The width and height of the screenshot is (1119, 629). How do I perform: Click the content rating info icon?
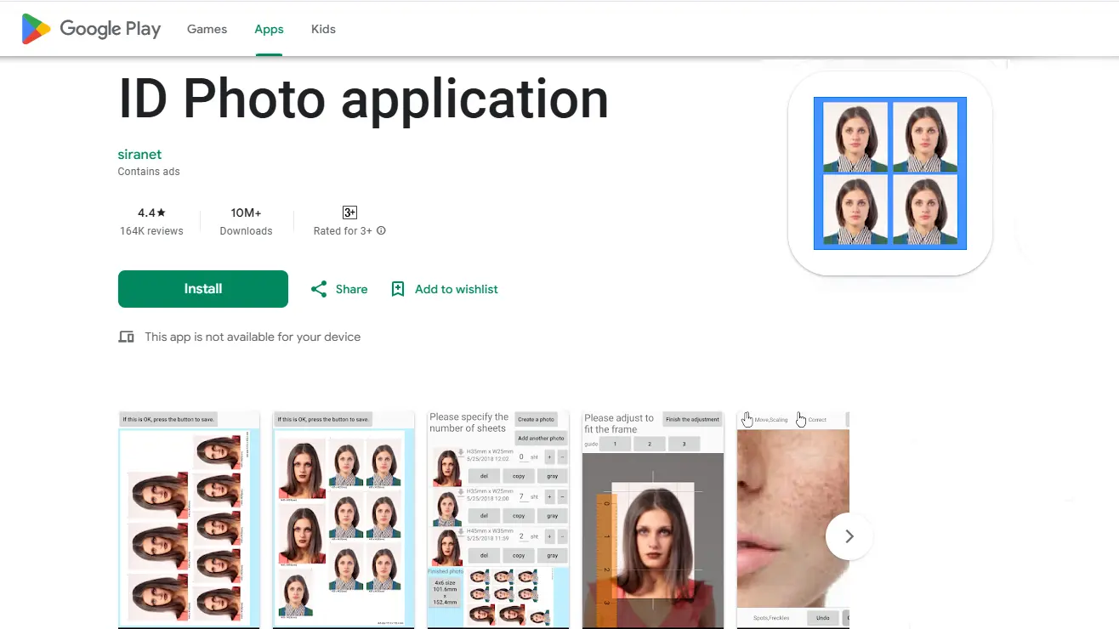pyautogui.click(x=381, y=230)
